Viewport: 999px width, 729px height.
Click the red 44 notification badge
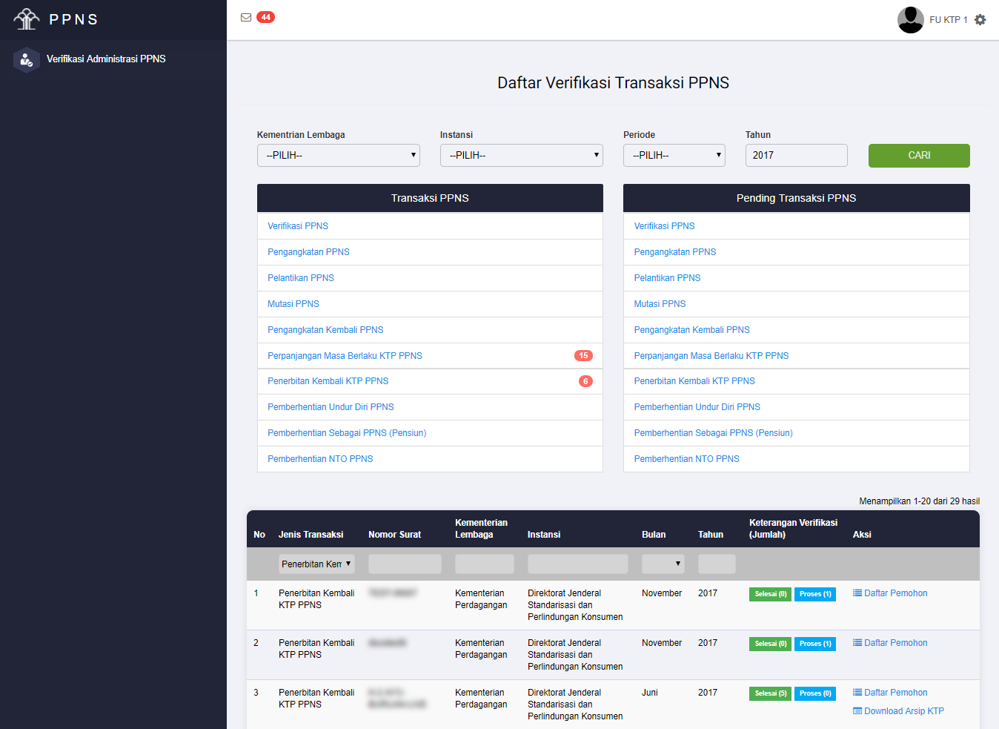[x=265, y=18]
